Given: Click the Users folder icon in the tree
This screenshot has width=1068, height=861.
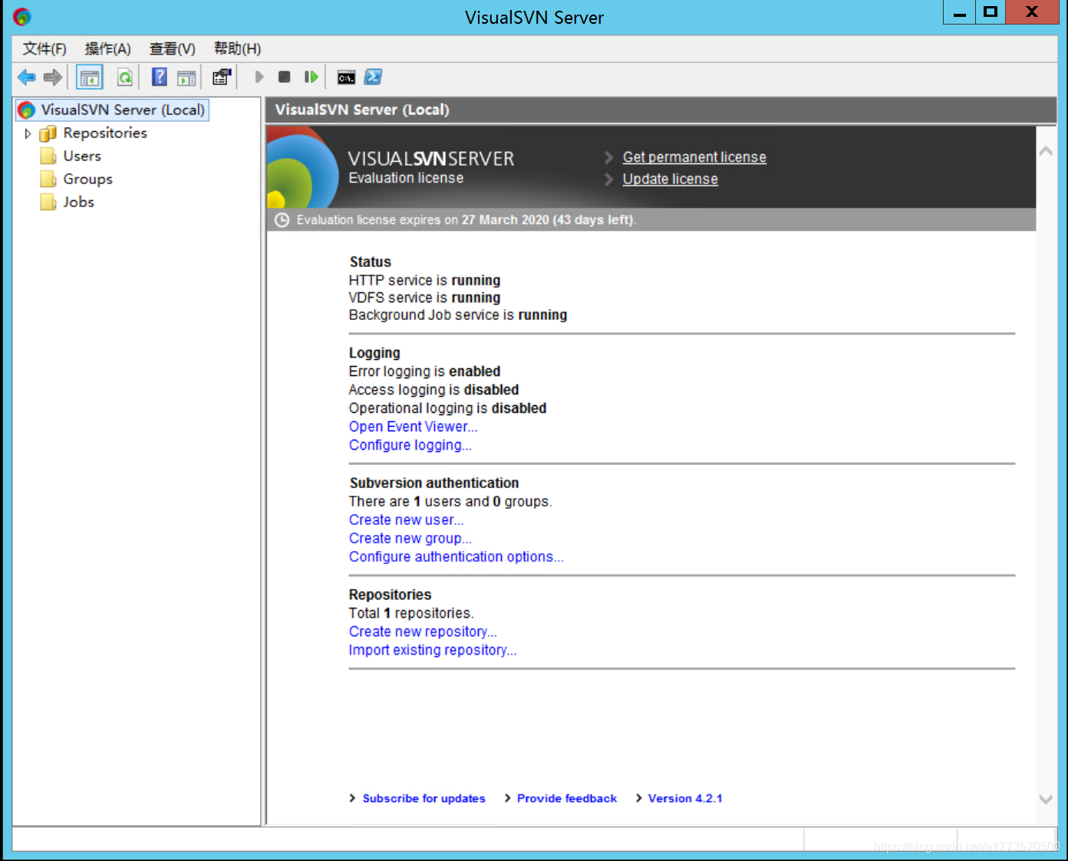Looking at the screenshot, I should coord(48,157).
